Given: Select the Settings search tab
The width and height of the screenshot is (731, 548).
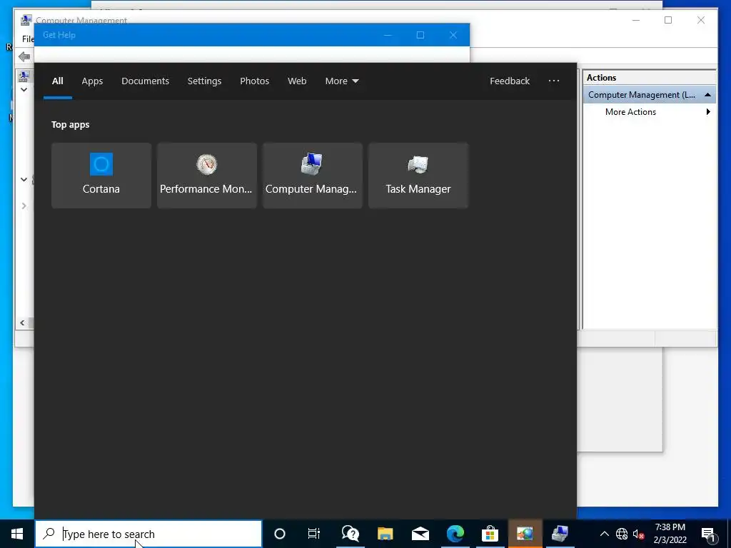Looking at the screenshot, I should 204,81.
